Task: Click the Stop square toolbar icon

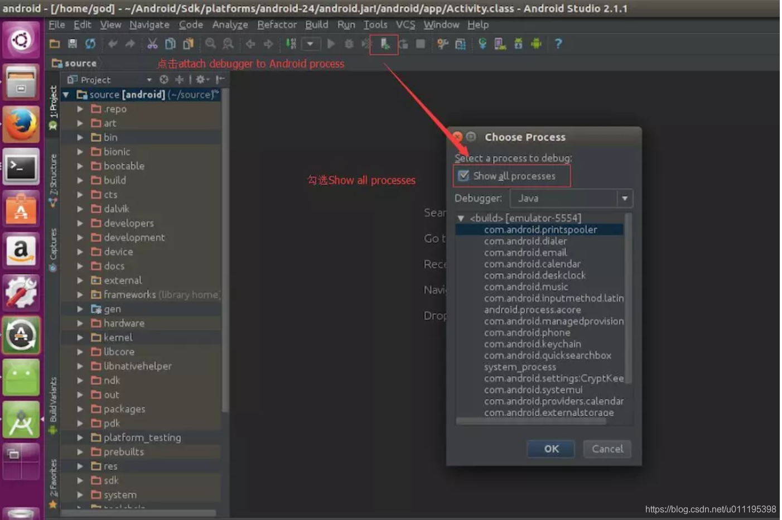Action: pos(421,44)
